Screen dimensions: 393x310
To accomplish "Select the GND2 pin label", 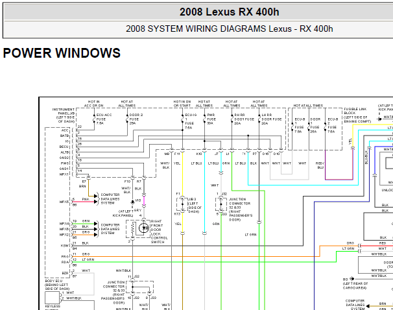I will click(x=64, y=158).
